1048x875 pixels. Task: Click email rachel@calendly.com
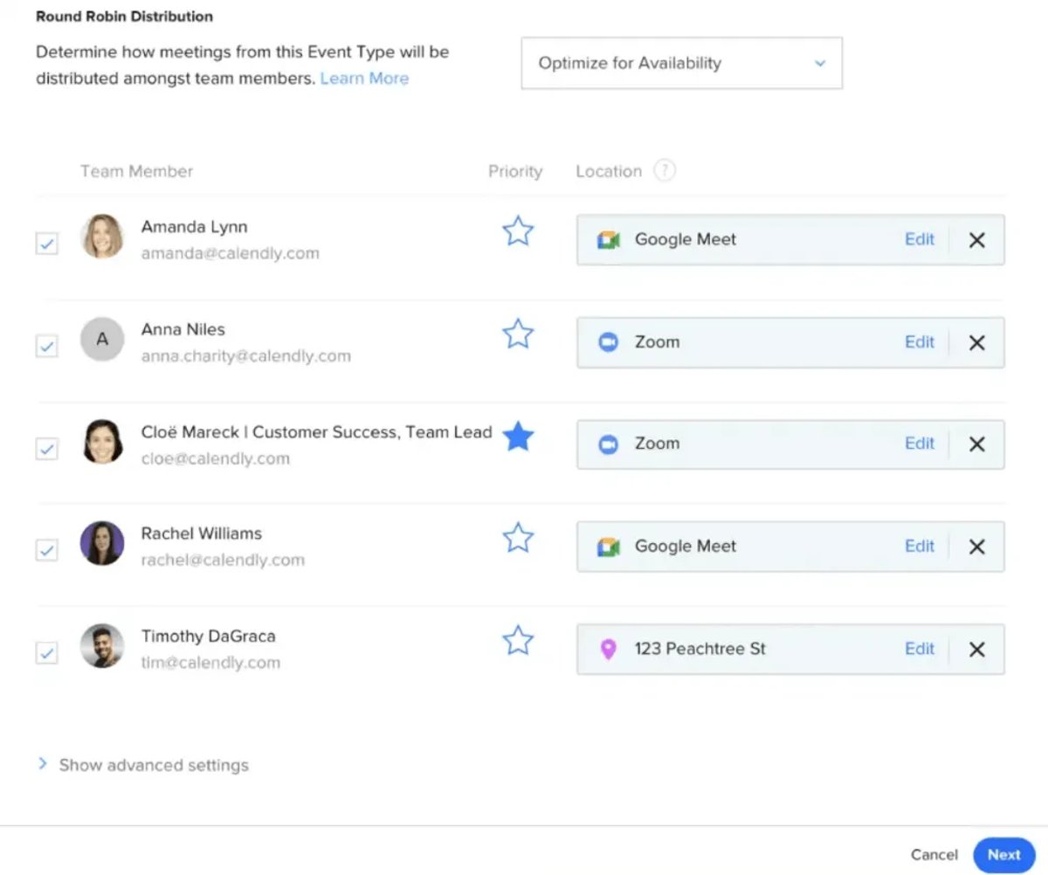223,561
